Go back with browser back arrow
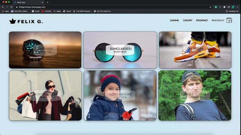 [x=3, y=7]
